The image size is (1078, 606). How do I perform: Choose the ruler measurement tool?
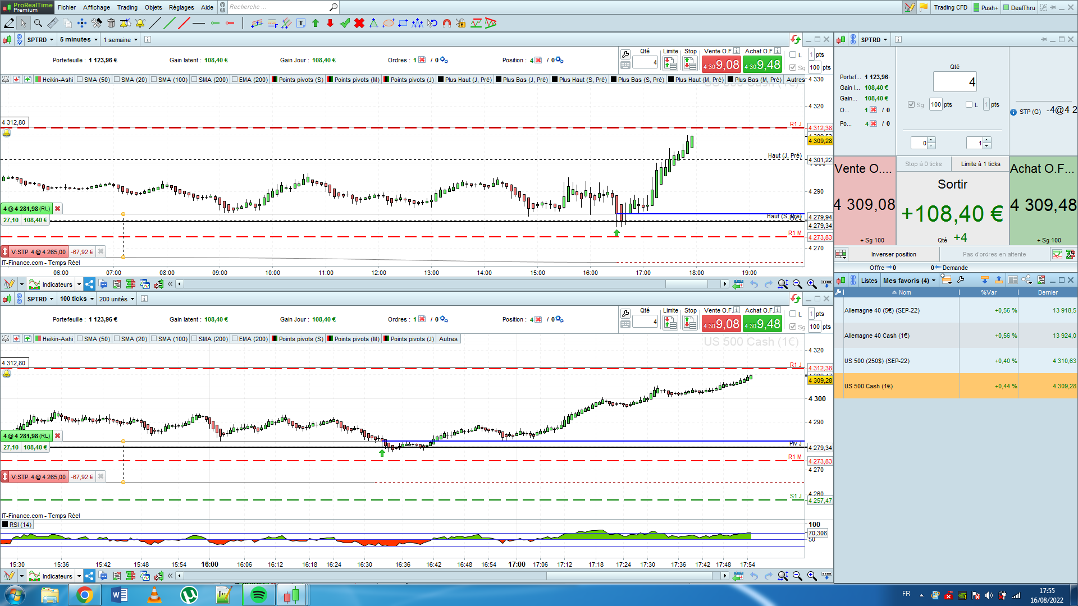pos(53,23)
